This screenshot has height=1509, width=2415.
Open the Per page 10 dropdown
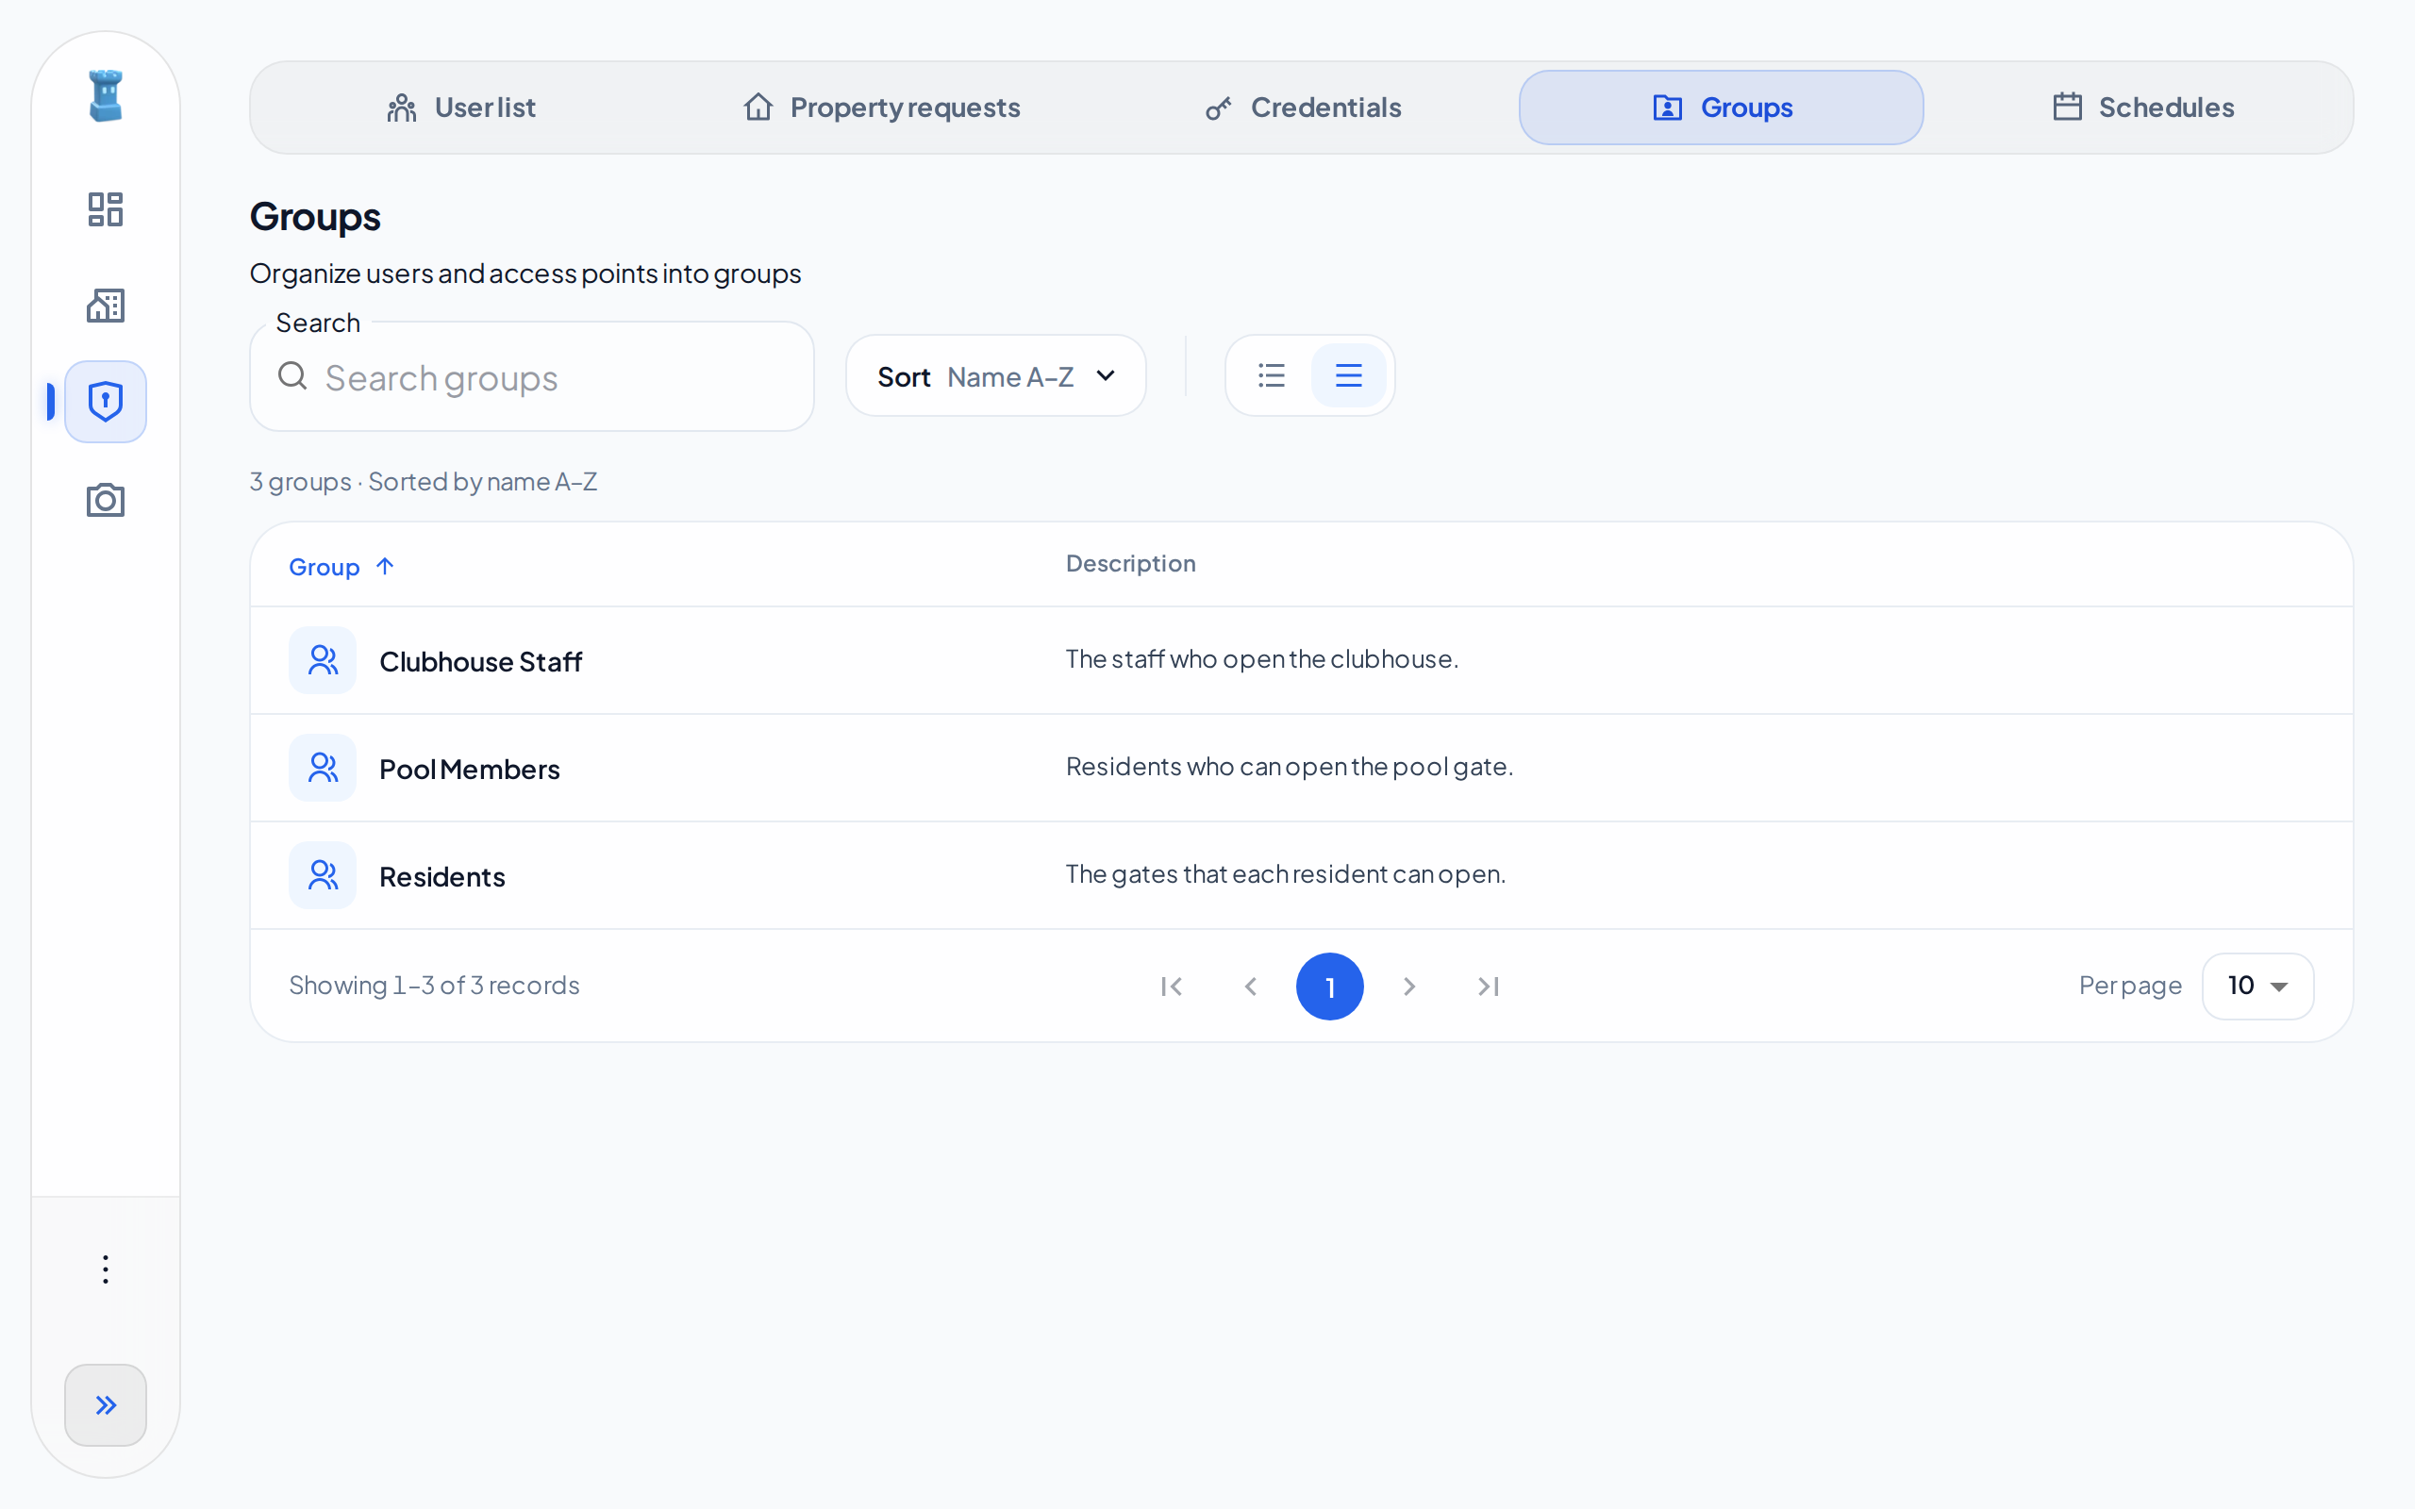2257,987
